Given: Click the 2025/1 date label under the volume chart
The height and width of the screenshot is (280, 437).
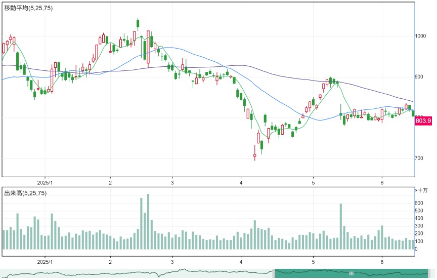Looking at the screenshot, I should click(45, 262).
